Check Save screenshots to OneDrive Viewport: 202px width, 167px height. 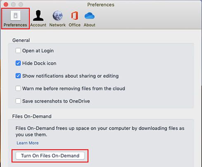[18, 101]
